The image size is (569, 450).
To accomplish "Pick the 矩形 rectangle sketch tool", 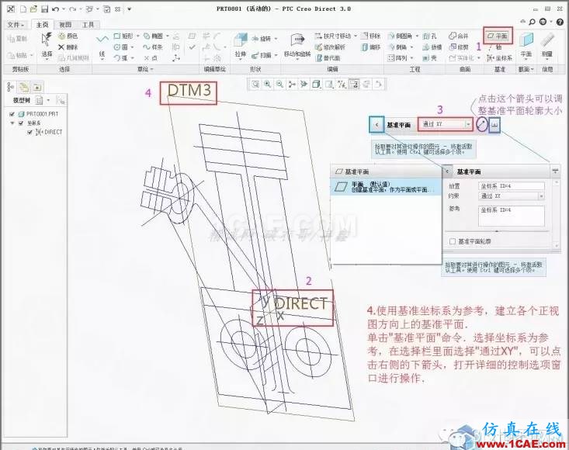I will (123, 36).
